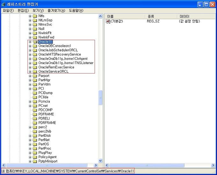
Task: Click the REG_SZ type cell
Action: pos(153,21)
